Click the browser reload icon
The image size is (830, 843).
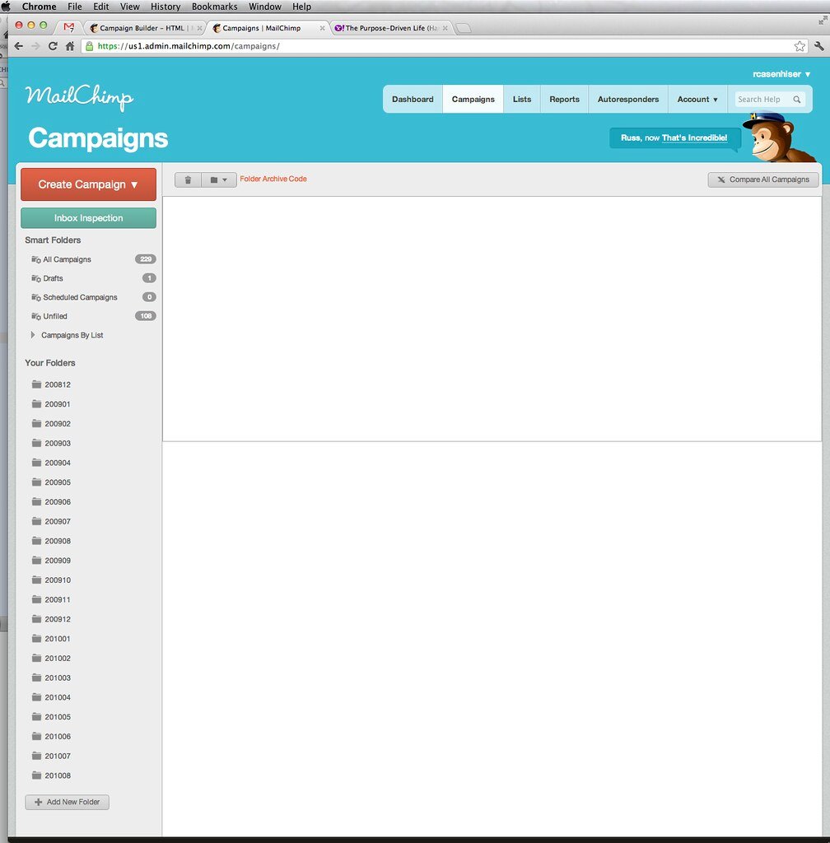point(53,46)
